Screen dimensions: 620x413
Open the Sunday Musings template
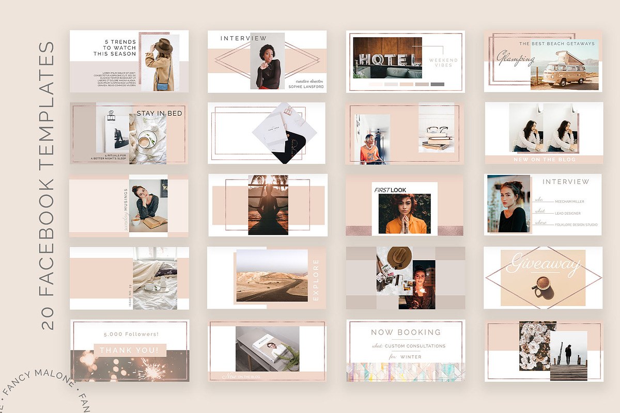click(129, 205)
